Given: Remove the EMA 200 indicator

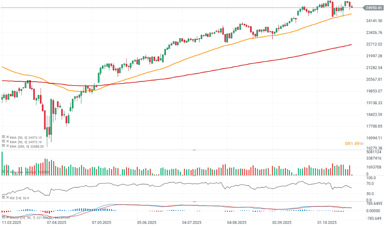Looking at the screenshot, I should [8, 146].
